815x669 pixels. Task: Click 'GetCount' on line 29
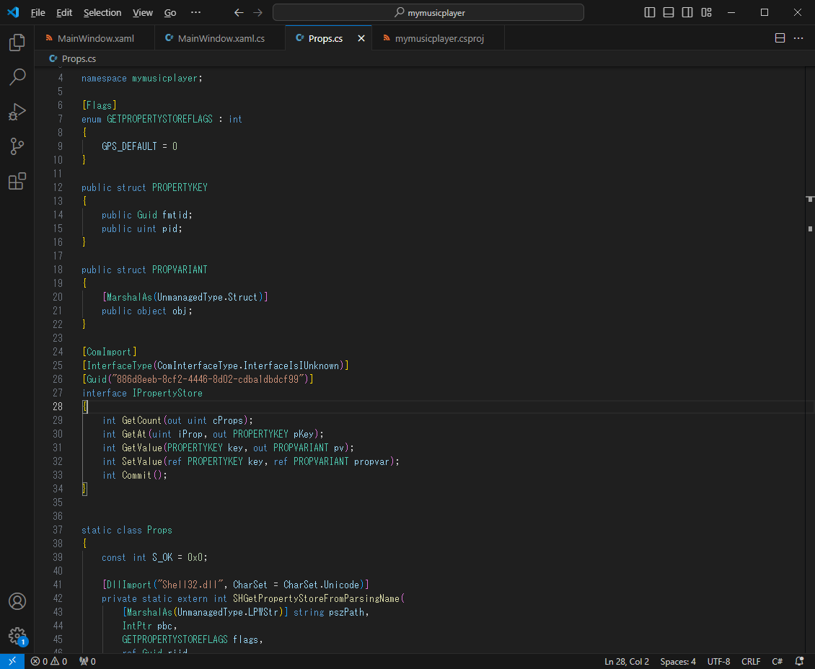pyautogui.click(x=142, y=420)
